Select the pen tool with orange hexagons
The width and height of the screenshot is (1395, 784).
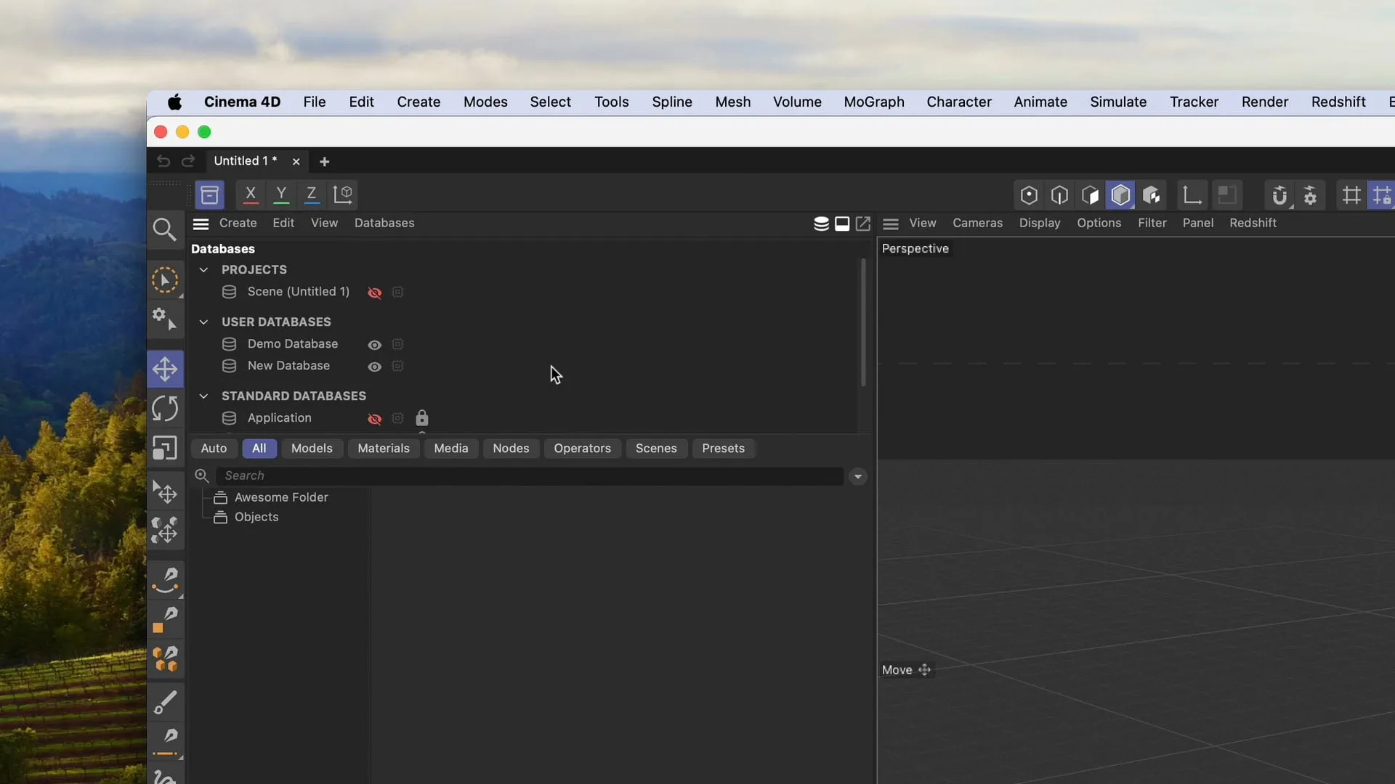pos(165,659)
